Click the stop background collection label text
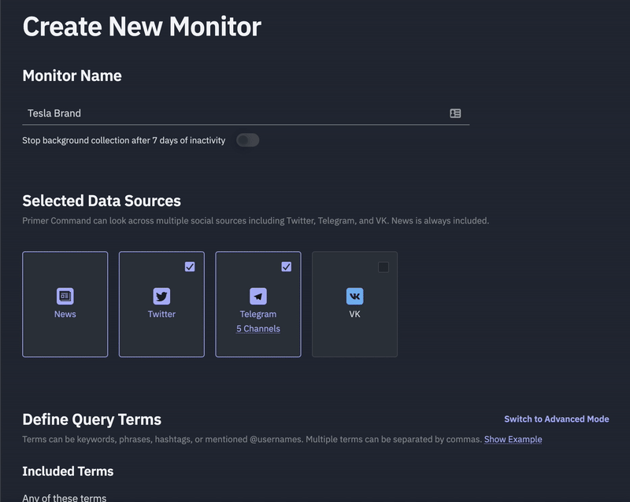This screenshot has height=502, width=630. tap(124, 140)
